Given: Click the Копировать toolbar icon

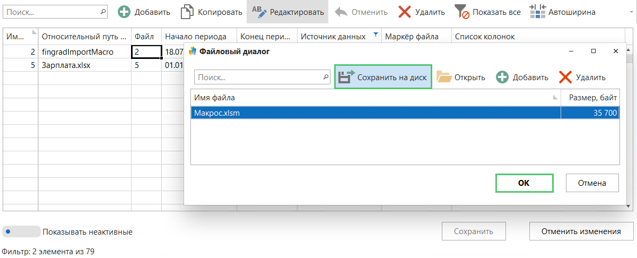Looking at the screenshot, I should [186, 12].
